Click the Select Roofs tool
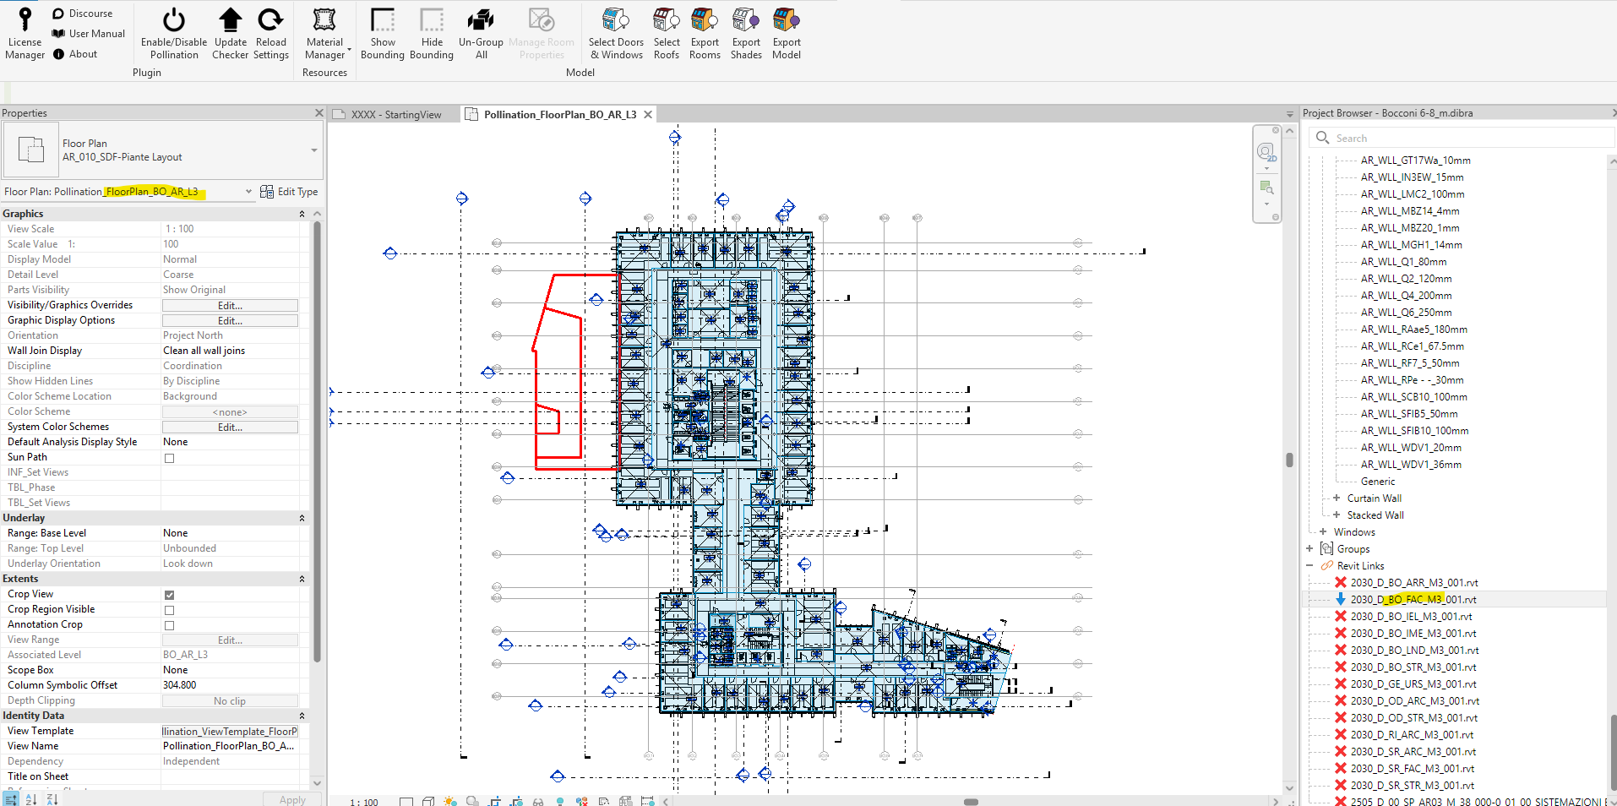Screen dimensions: 1617x806 point(666,34)
